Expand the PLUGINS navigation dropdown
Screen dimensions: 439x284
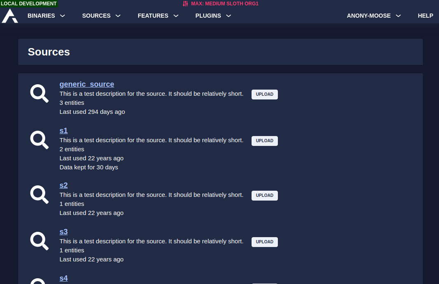213,16
